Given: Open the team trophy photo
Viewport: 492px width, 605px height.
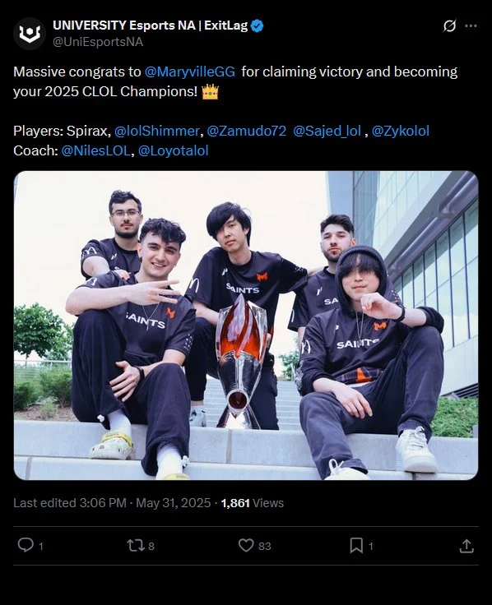Looking at the screenshot, I should (x=246, y=326).
